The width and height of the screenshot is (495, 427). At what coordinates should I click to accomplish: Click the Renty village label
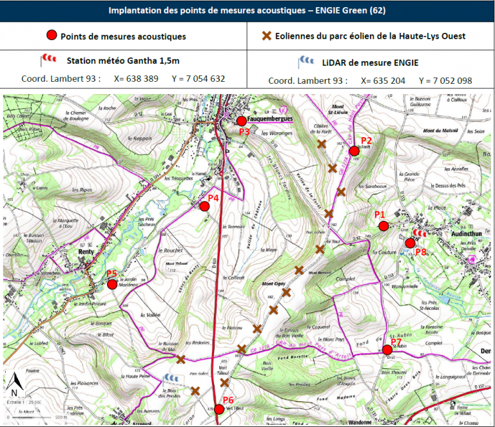tap(86, 252)
